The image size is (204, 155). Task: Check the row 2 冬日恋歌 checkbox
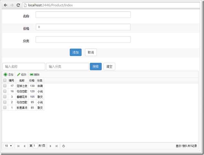(5, 102)
